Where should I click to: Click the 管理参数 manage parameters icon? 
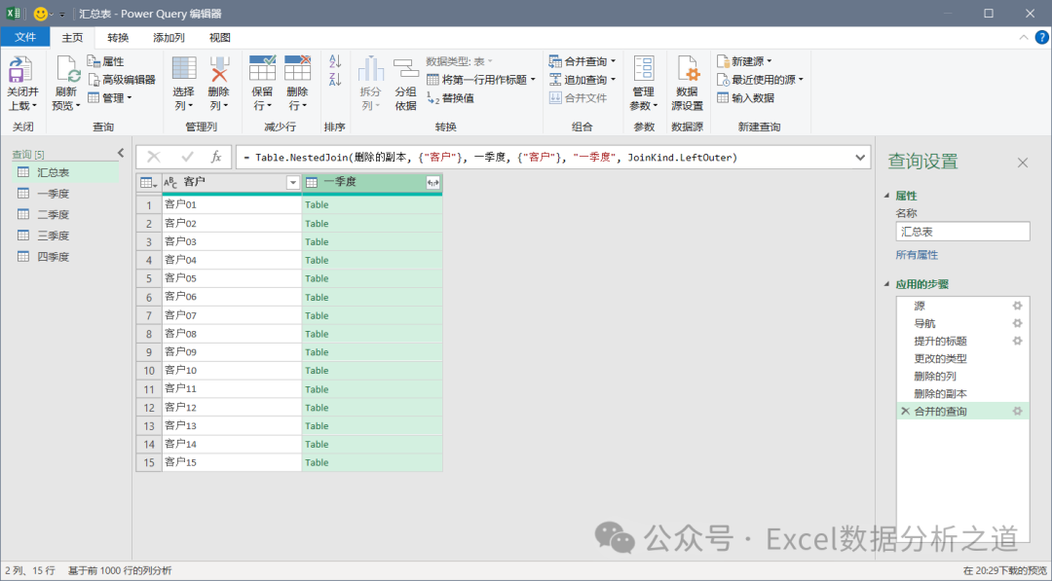click(644, 69)
